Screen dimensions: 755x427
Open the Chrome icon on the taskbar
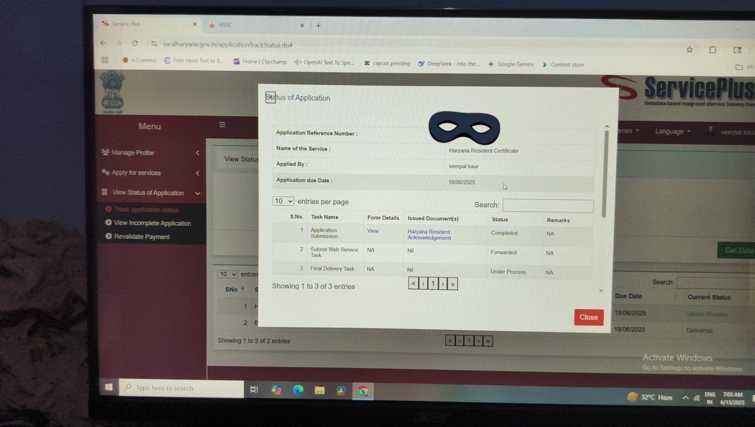(x=362, y=391)
